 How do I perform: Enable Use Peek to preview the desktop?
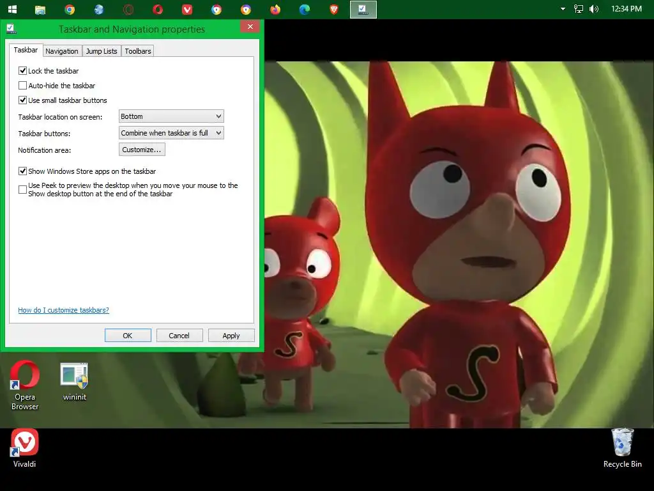(22, 189)
